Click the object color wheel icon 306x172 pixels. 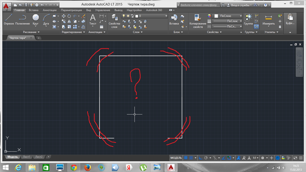209,16
